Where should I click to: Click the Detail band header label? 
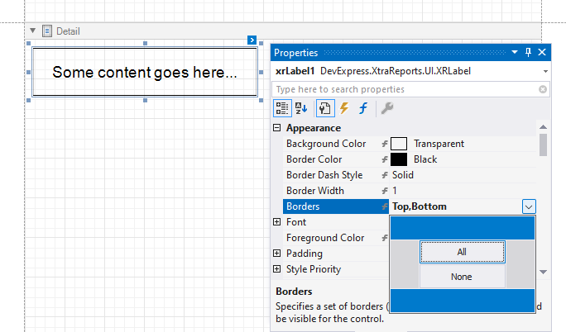click(68, 31)
